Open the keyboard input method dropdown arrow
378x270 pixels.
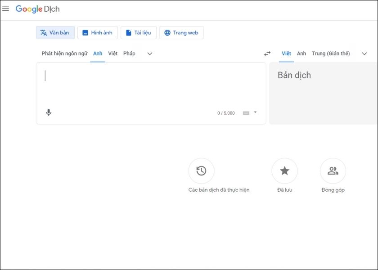tap(255, 113)
